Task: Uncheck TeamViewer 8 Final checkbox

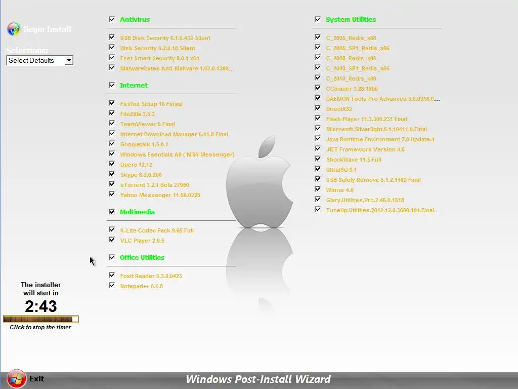Action: tap(112, 124)
